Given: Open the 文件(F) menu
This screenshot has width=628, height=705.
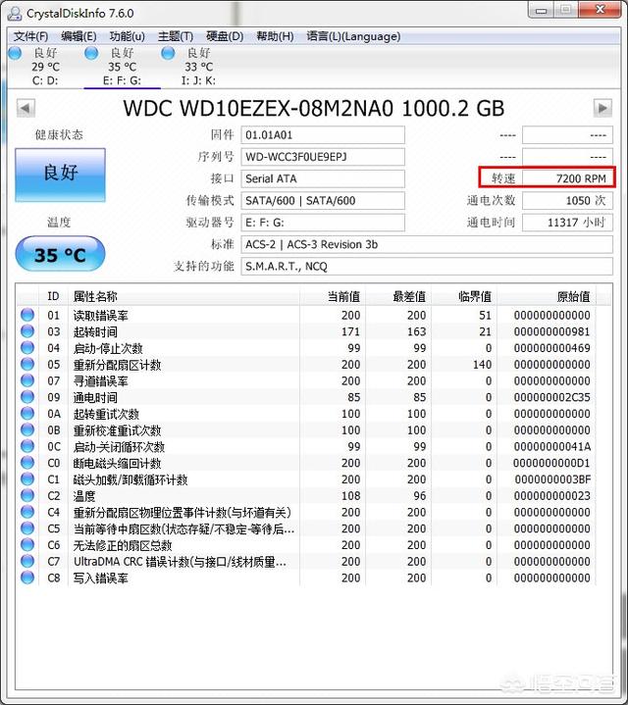Looking at the screenshot, I should tap(30, 36).
